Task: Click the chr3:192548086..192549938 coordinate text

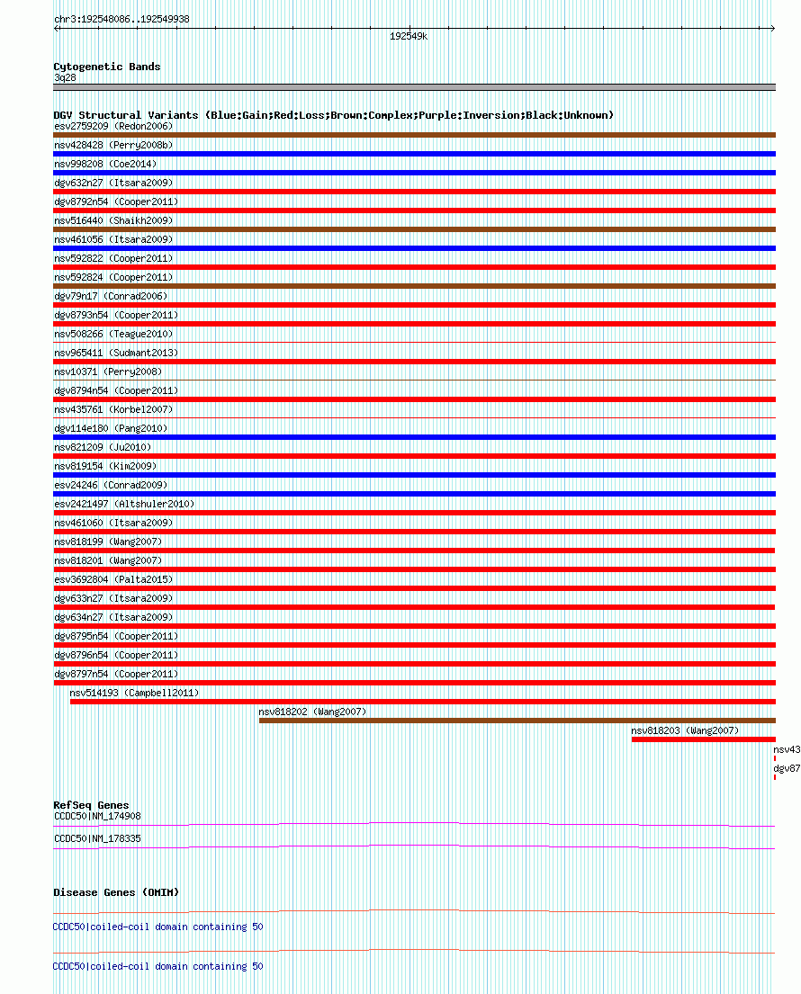Action: [x=121, y=20]
